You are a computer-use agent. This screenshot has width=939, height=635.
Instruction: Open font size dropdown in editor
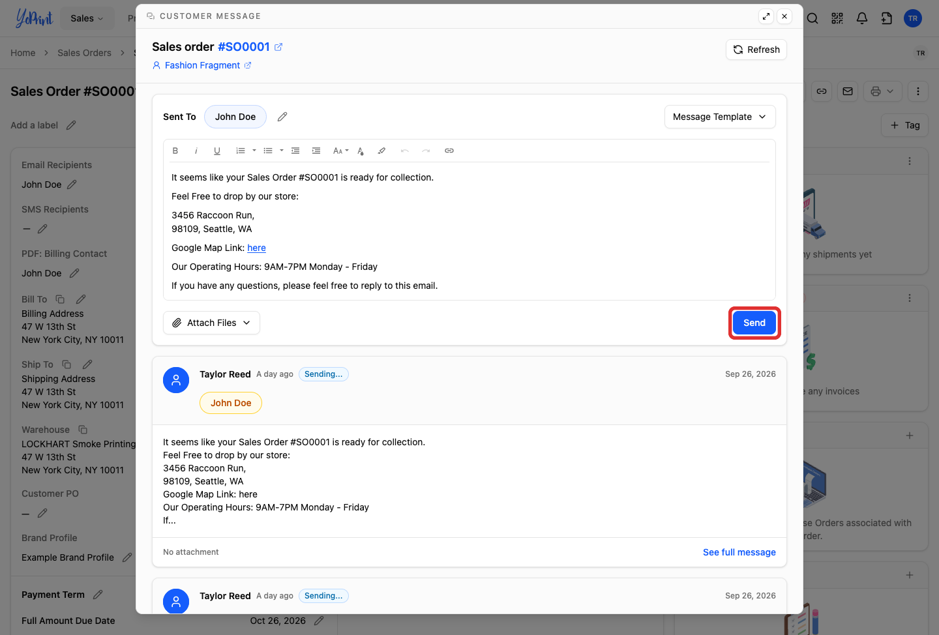[x=340, y=151]
